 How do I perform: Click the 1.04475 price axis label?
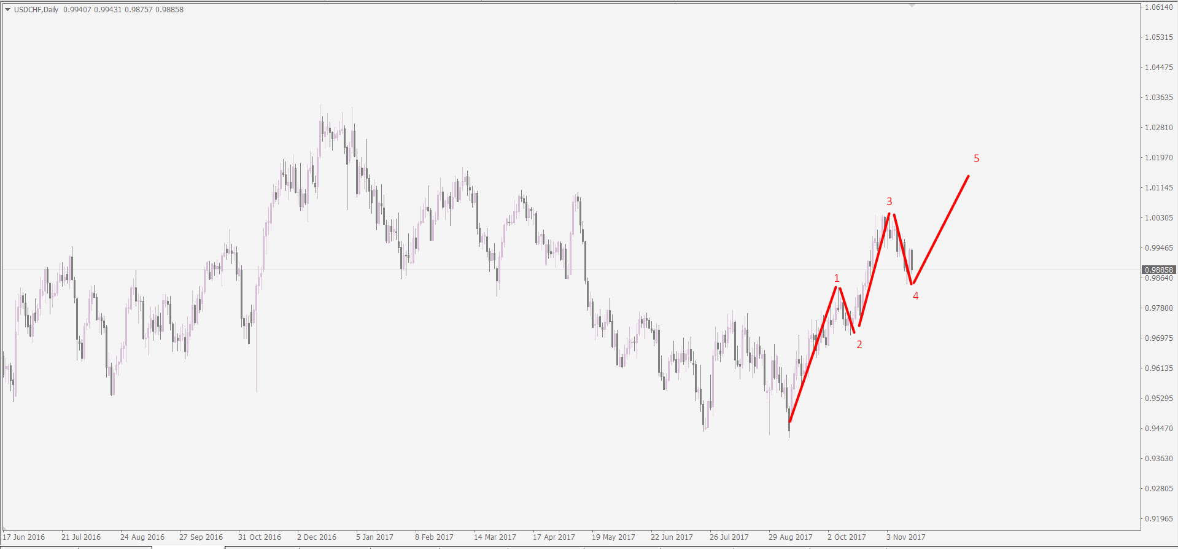[1159, 68]
